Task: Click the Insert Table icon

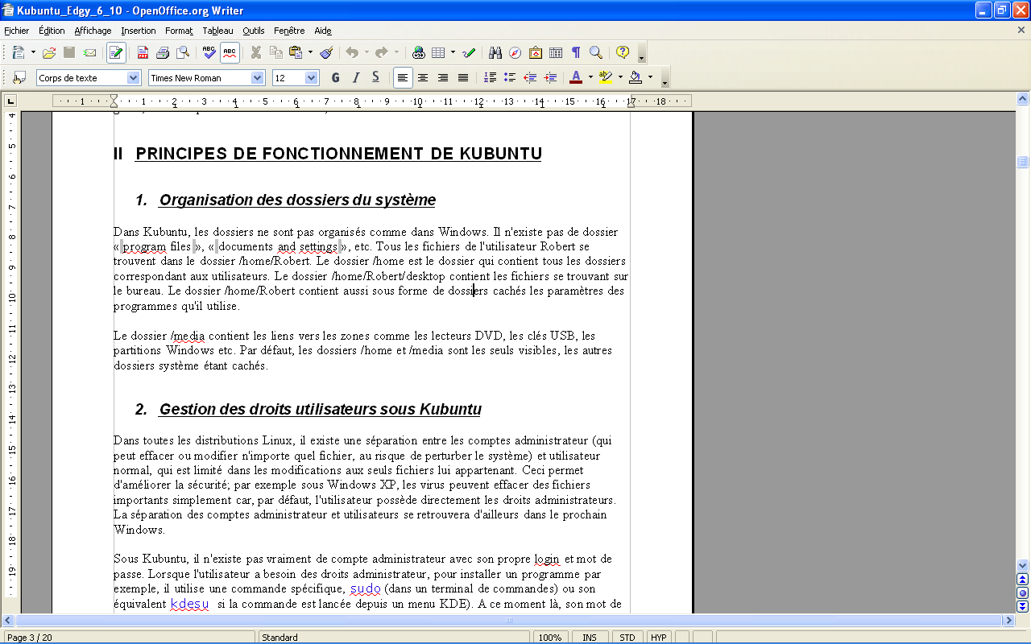Action: (x=438, y=52)
